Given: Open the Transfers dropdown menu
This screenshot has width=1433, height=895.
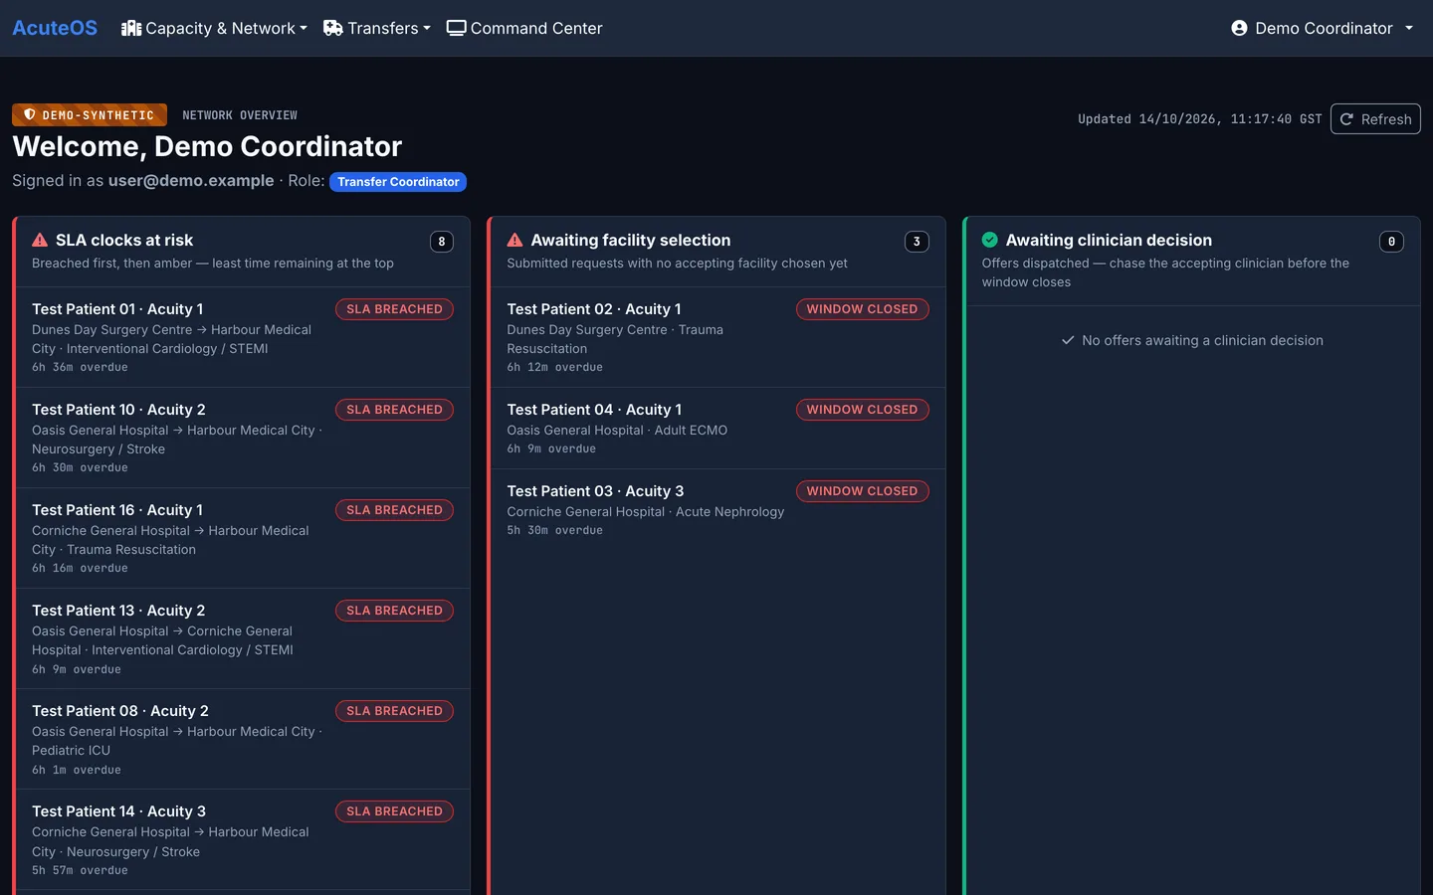Looking at the screenshot, I should tap(377, 28).
